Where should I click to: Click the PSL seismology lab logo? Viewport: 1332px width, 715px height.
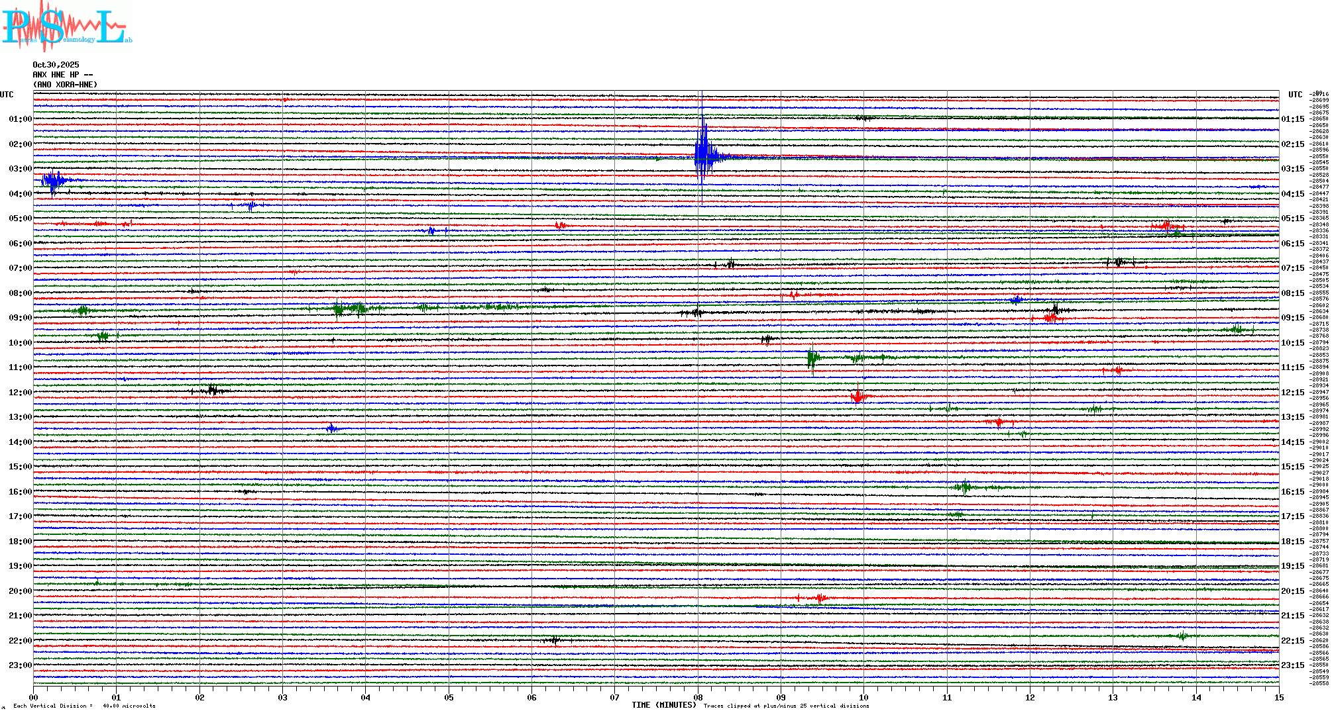click(66, 26)
